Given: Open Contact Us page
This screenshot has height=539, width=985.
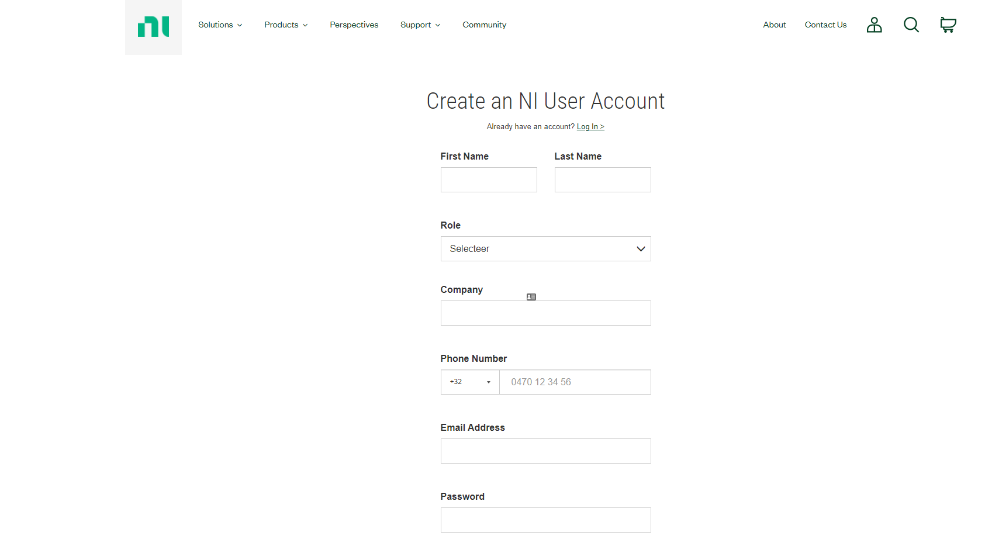Looking at the screenshot, I should coord(825,25).
